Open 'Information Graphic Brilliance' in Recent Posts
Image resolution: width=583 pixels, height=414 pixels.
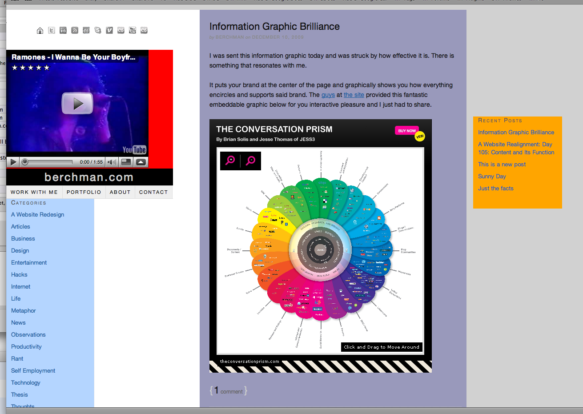click(516, 132)
